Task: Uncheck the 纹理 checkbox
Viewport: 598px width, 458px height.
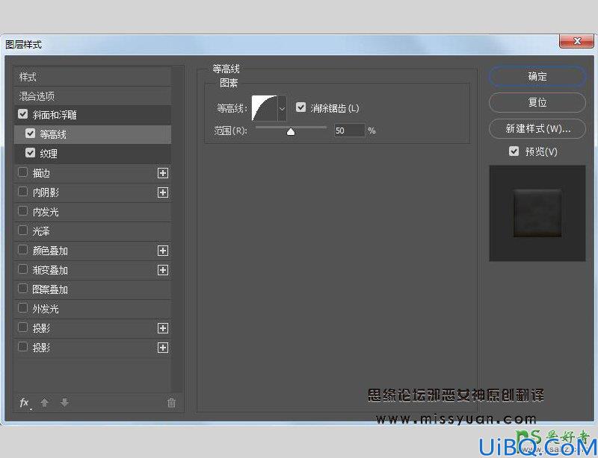Action: click(30, 153)
